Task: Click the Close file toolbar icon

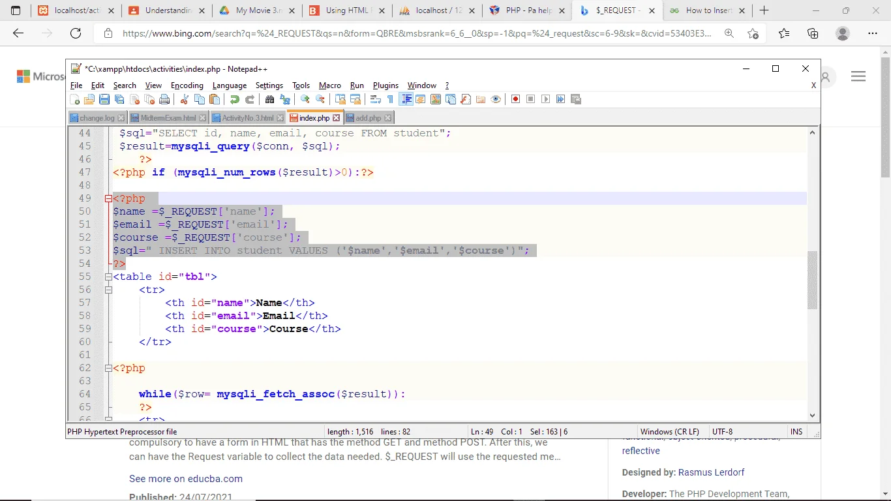Action: click(x=134, y=99)
